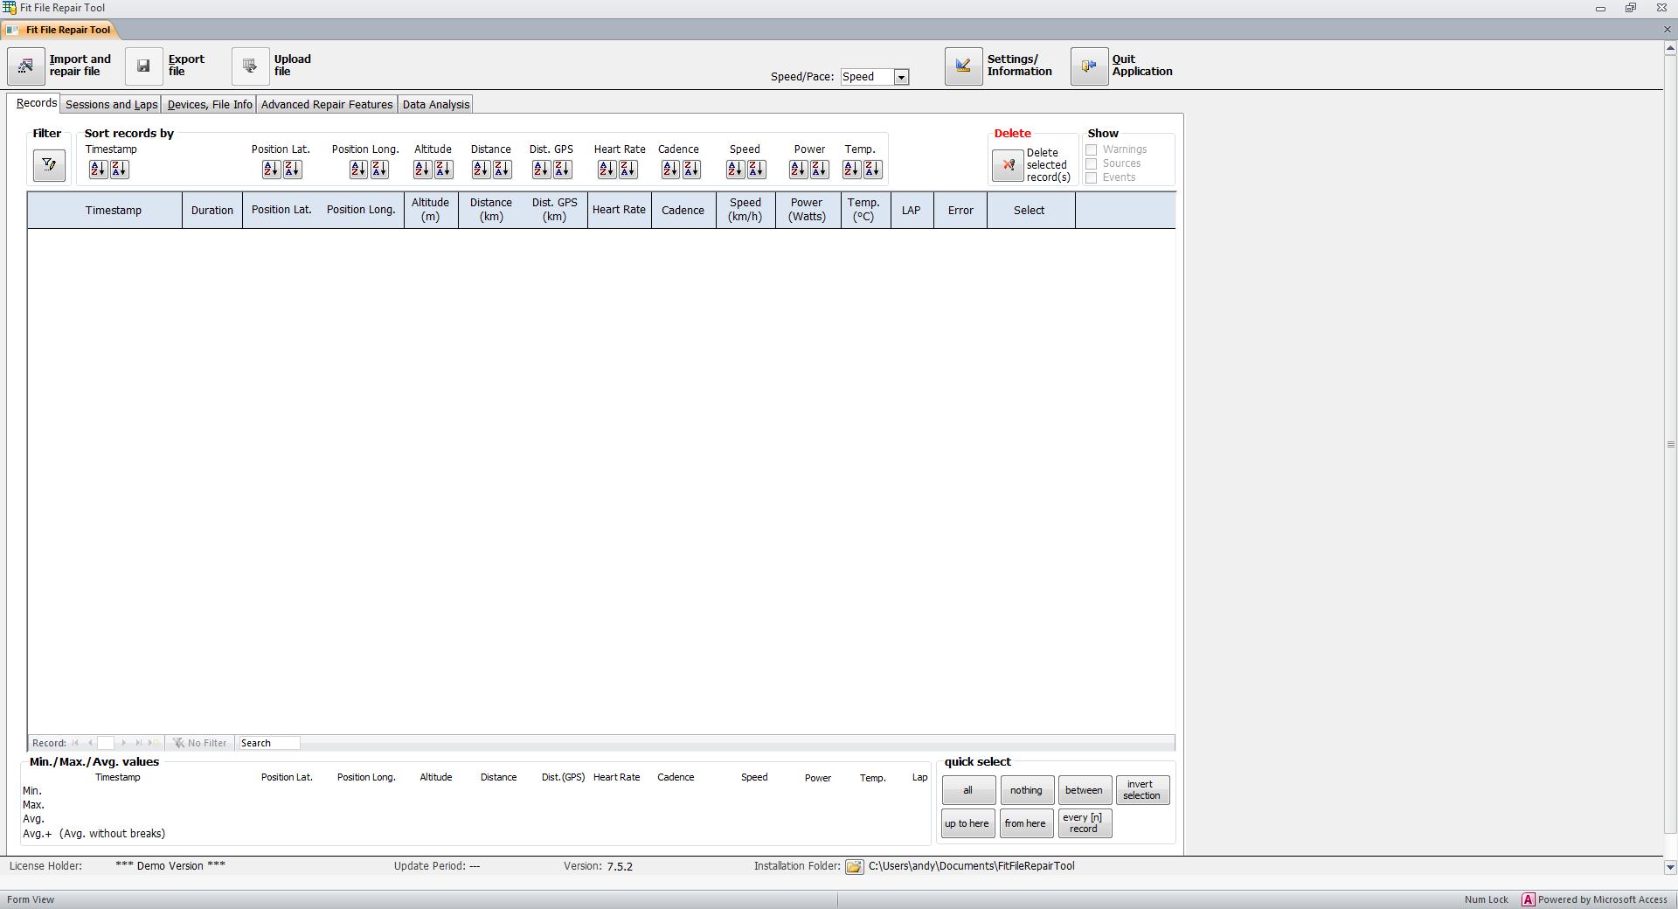Viewport: 1678px width, 909px height.
Task: Open the Import and repair file icon
Action: pos(26,66)
